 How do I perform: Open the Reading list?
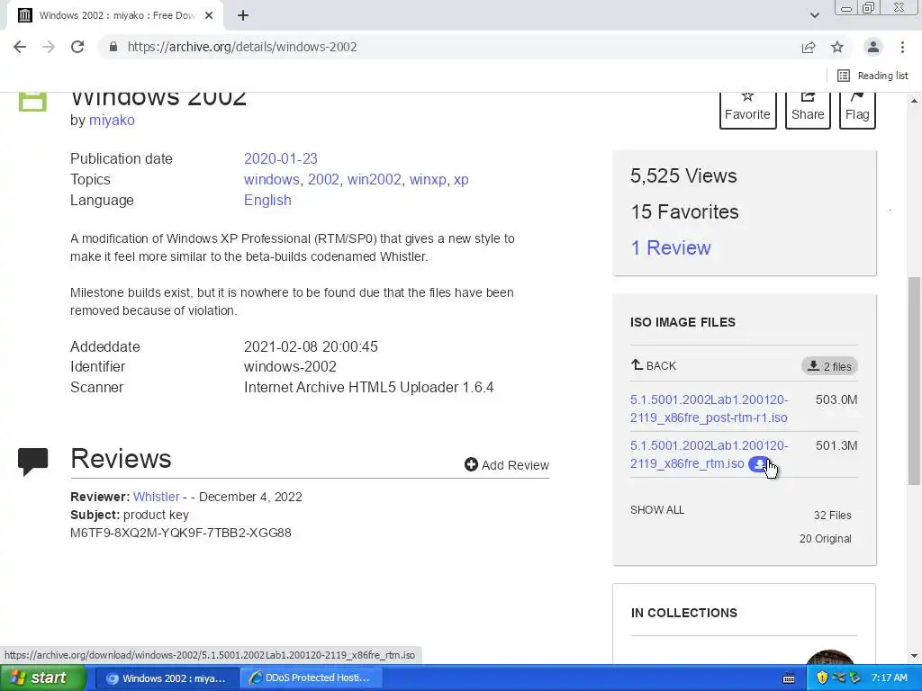tap(873, 76)
